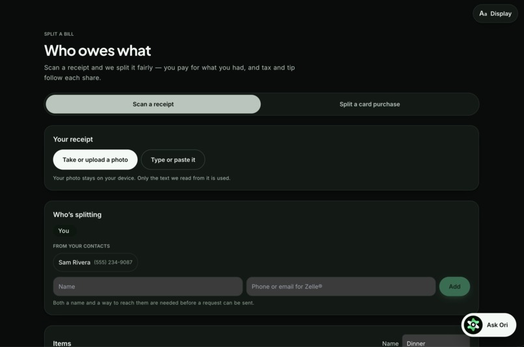The image size is (524, 347).
Task: Click the Ori flower logo icon
Action: coord(473,325)
